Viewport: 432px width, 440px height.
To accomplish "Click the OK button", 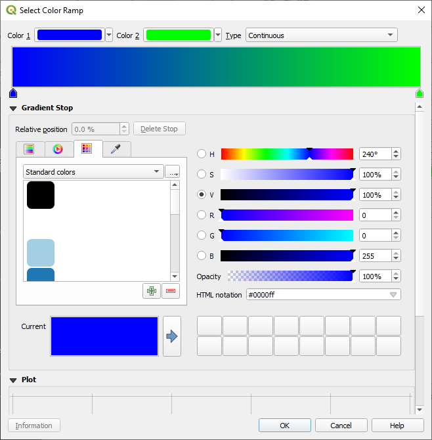I will coord(284,426).
